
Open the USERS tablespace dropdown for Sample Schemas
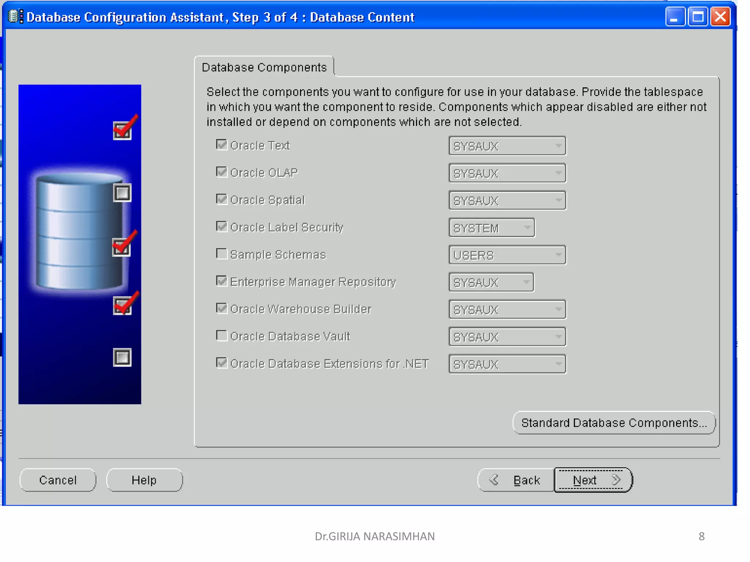(x=507, y=255)
